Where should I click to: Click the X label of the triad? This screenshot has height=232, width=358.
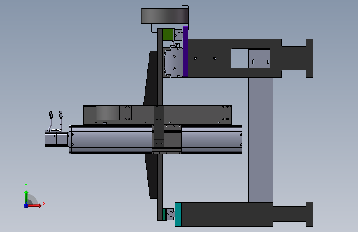tap(44, 204)
